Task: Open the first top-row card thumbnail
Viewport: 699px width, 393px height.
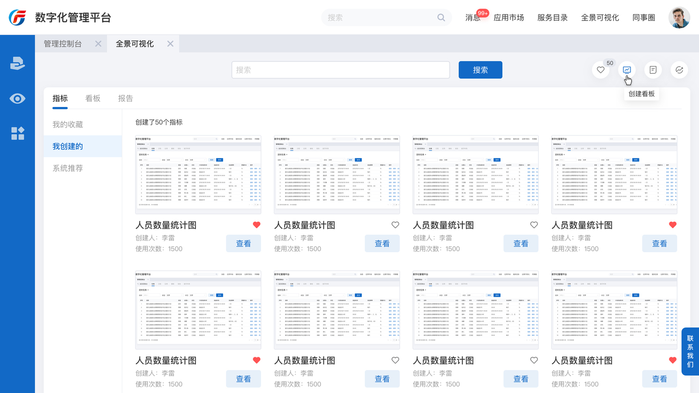Action: pos(198,174)
